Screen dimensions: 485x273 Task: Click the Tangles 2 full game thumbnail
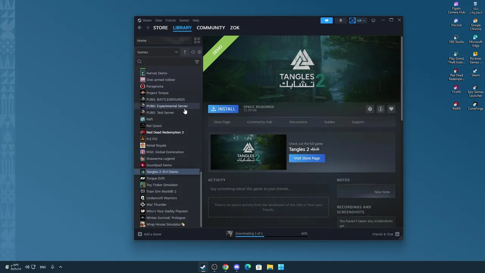click(249, 152)
